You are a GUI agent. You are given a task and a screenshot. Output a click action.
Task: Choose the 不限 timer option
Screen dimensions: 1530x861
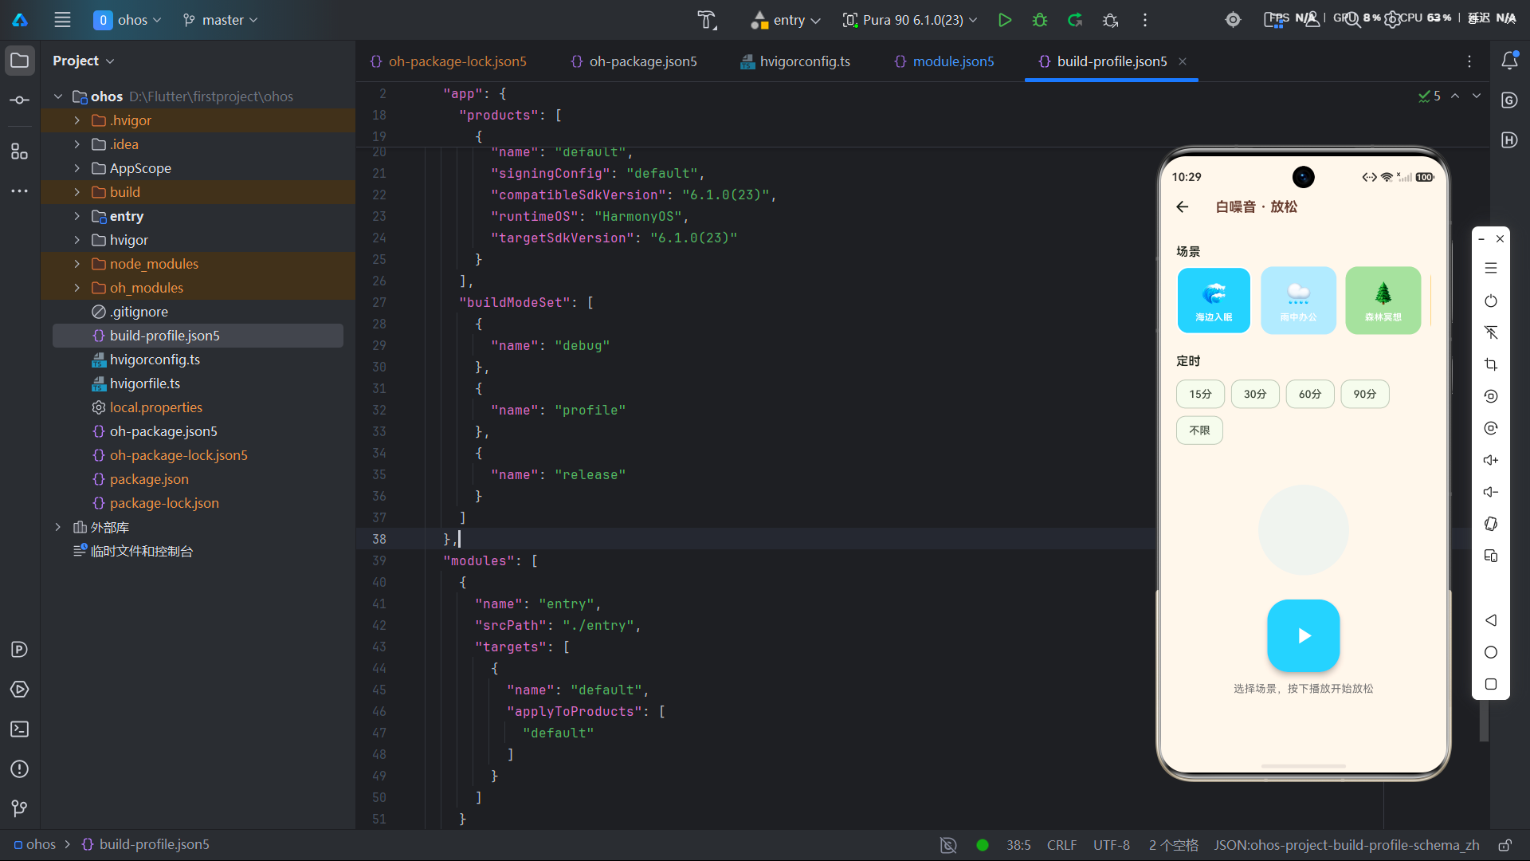pyautogui.click(x=1199, y=431)
